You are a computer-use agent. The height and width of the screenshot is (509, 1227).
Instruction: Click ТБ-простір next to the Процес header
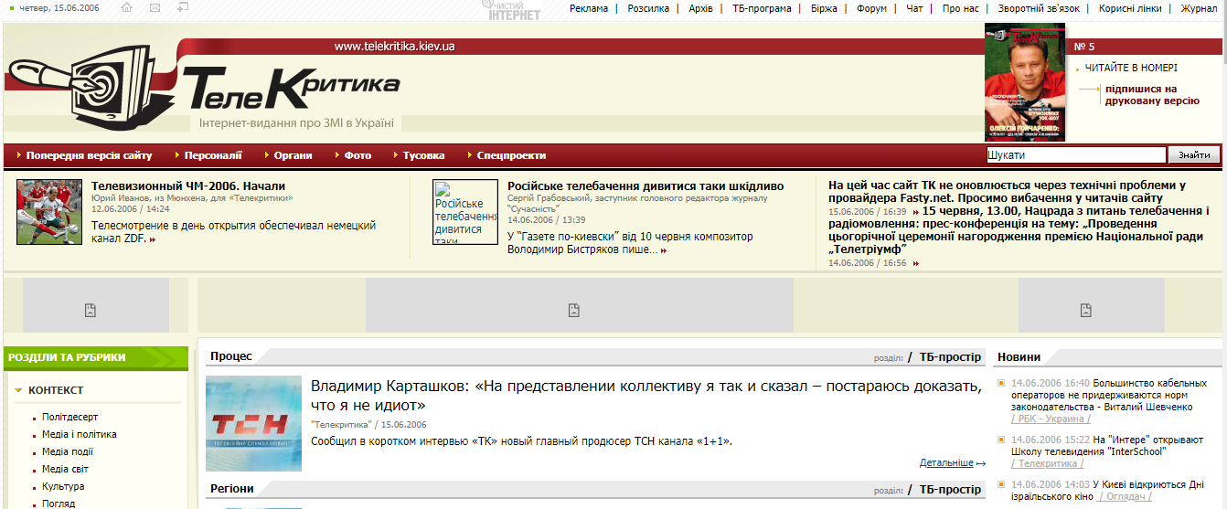(x=950, y=357)
